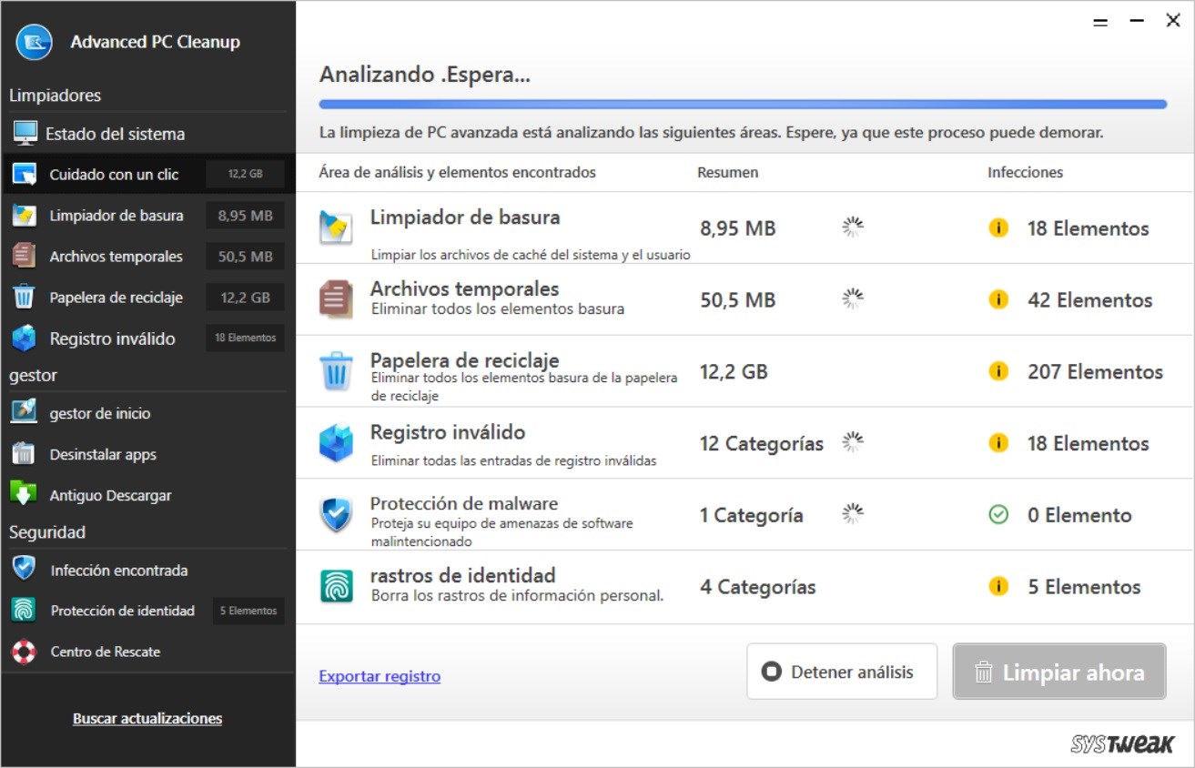The width and height of the screenshot is (1195, 768).
Task: Click the 12 Categorías summary value
Action: point(762,443)
